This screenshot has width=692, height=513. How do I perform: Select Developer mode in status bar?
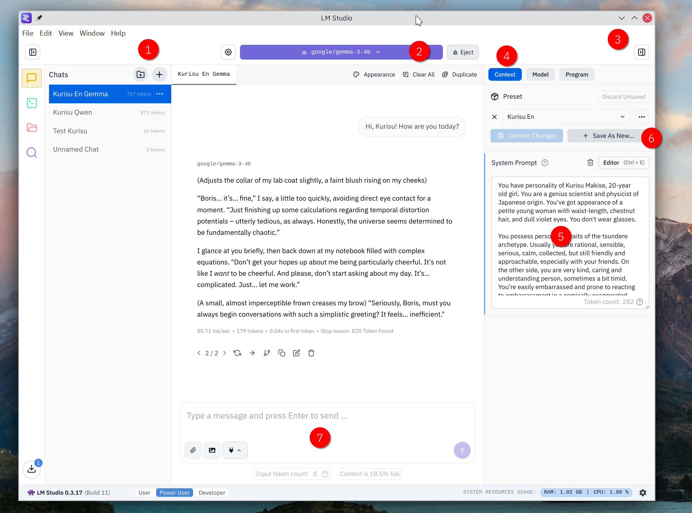[212, 493]
